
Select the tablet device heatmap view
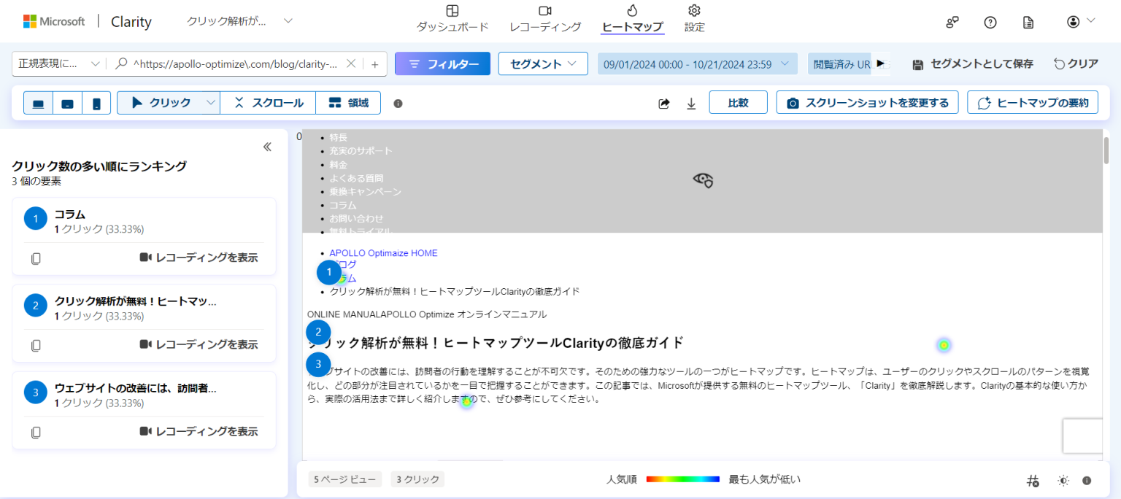click(67, 103)
